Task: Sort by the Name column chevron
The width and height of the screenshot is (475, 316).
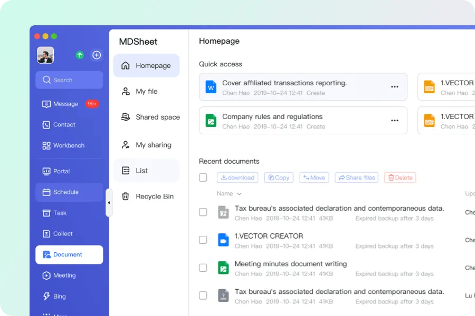Action: click(x=239, y=194)
